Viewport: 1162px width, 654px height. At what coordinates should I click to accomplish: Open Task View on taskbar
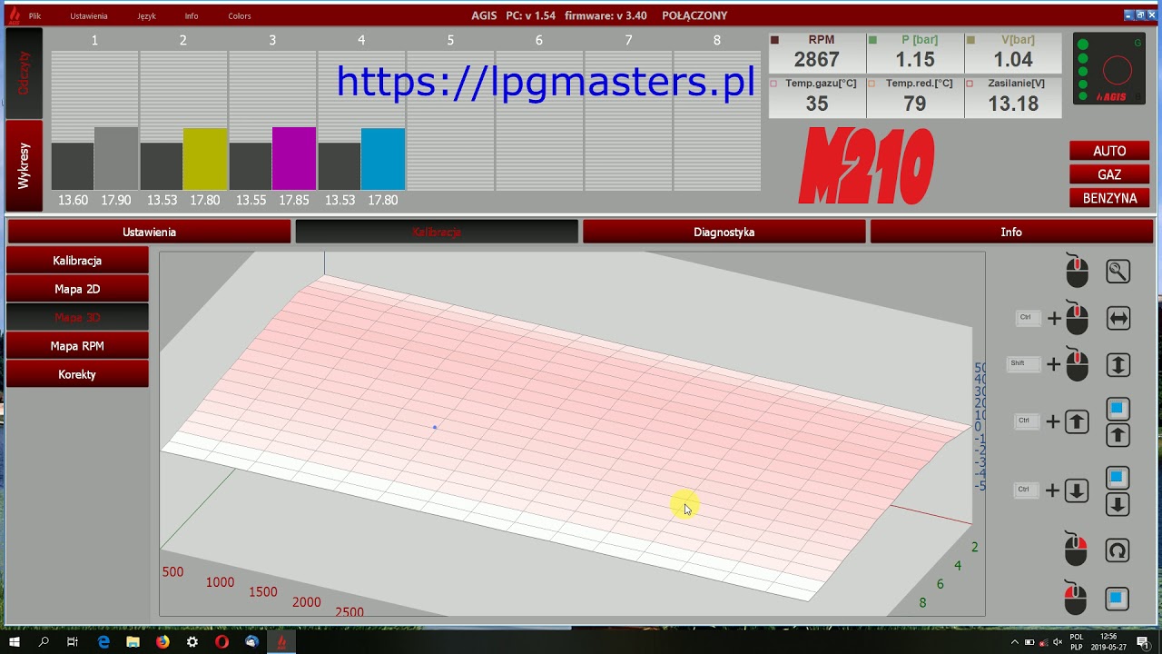pos(73,641)
